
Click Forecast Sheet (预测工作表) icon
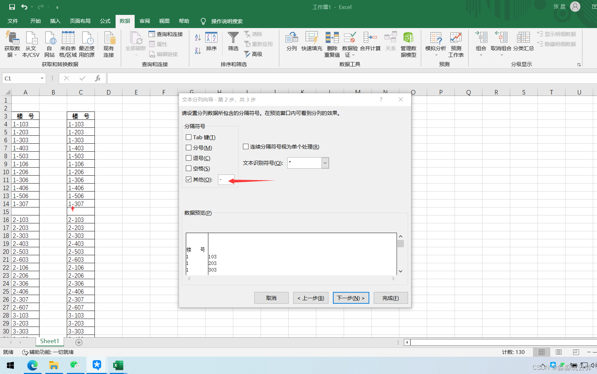point(456,44)
